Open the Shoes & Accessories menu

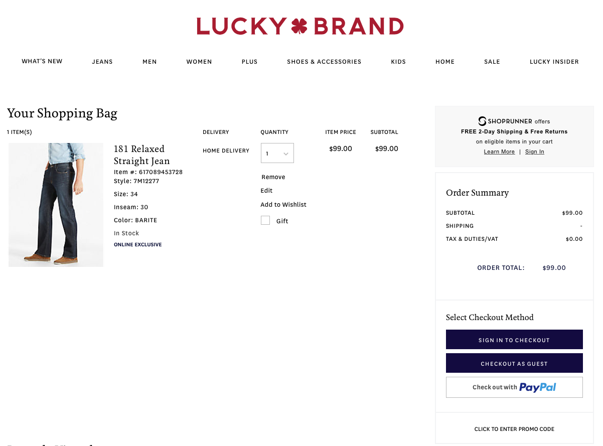point(324,62)
